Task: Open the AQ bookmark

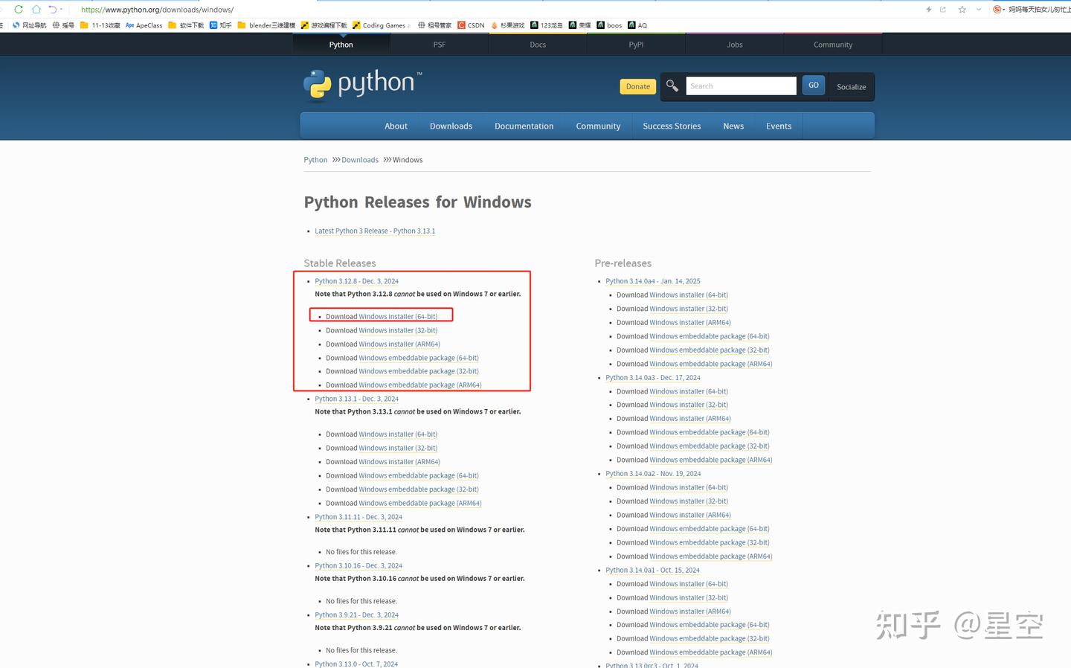Action: pyautogui.click(x=637, y=25)
